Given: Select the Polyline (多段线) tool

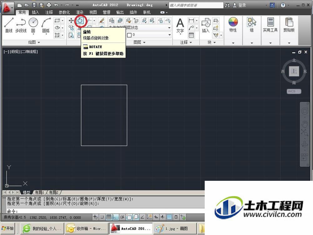Looking at the screenshot, I should [x=21, y=25].
